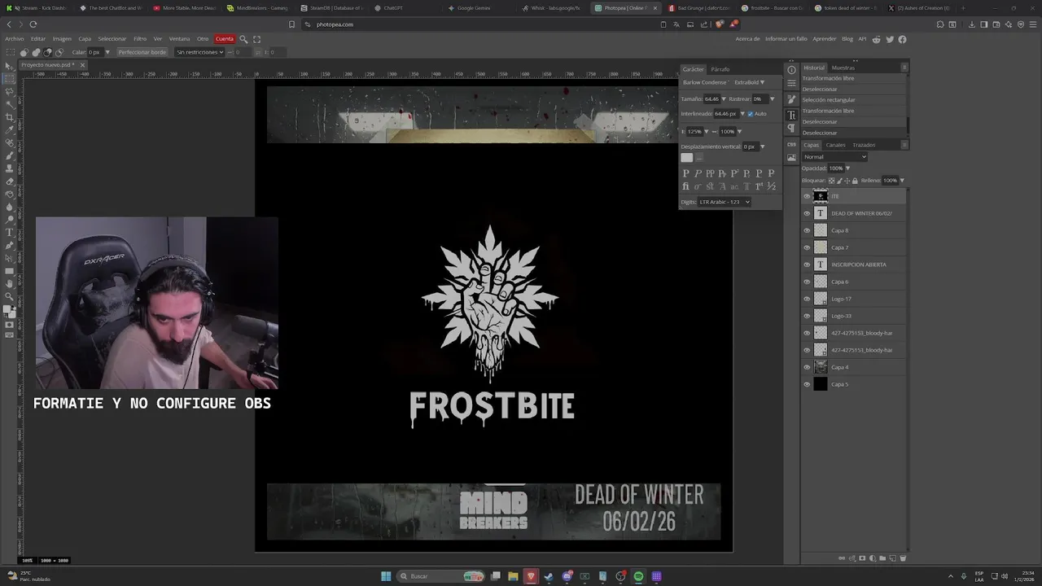The height and width of the screenshot is (586, 1042).
Task: Click the search magnifier in menu bar
Action: (x=243, y=39)
